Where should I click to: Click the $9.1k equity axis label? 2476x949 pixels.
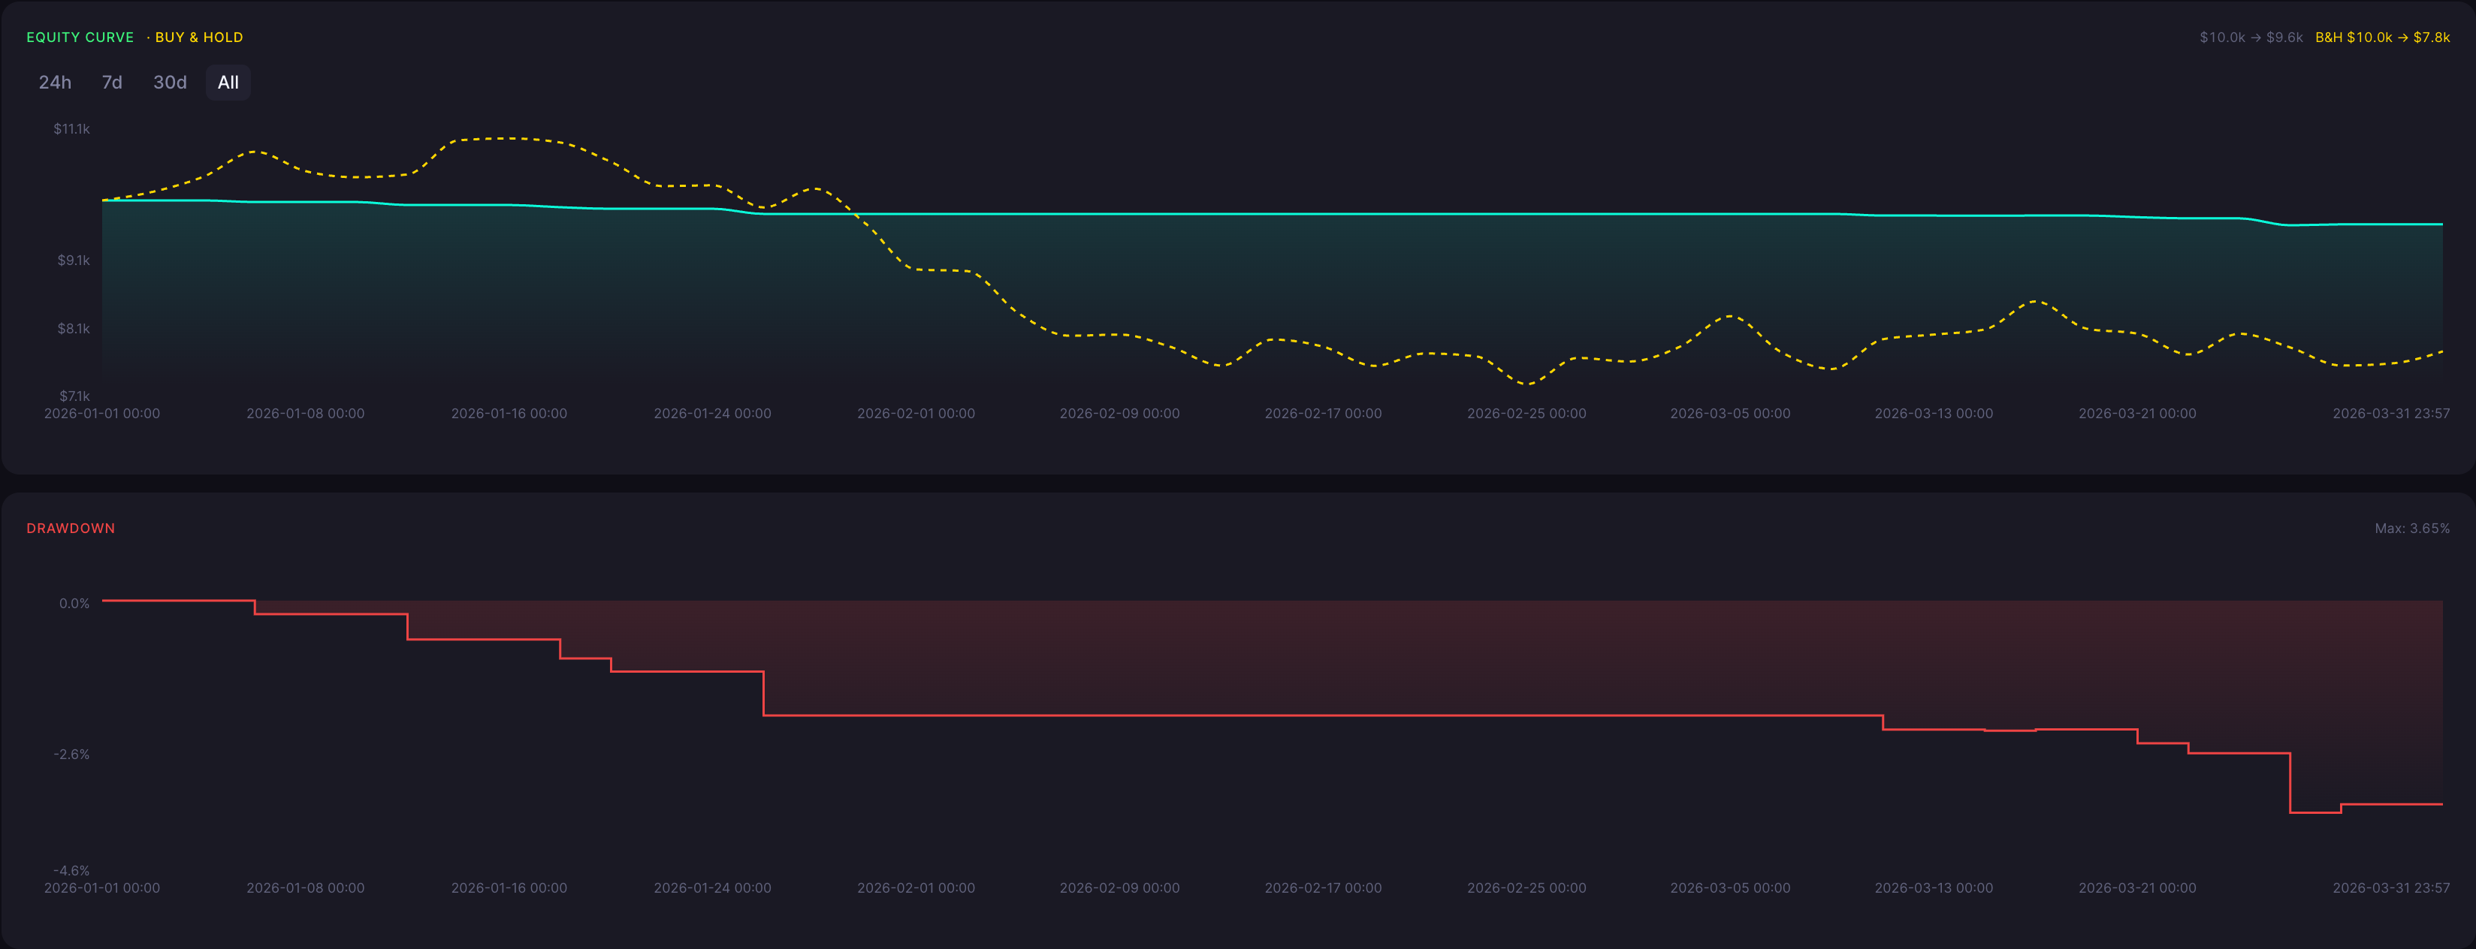(x=74, y=261)
